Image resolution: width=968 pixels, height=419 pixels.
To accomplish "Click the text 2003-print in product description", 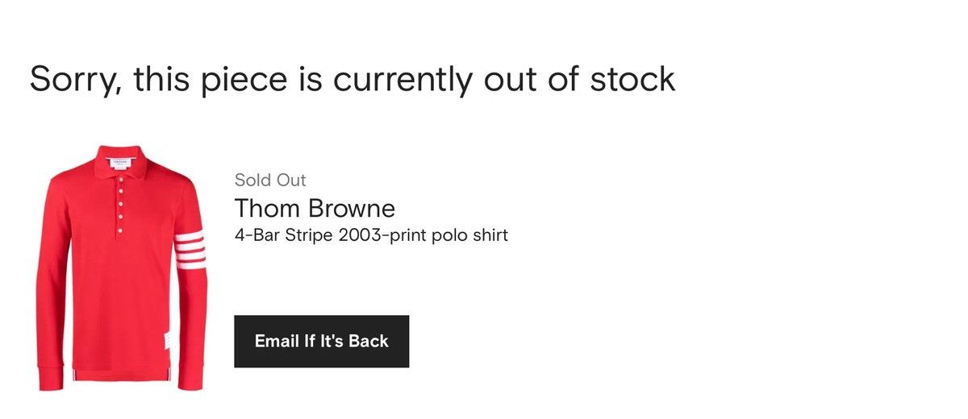I will (x=374, y=236).
